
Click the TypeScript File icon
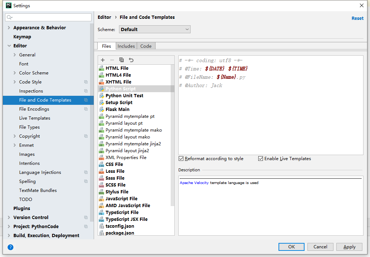click(x=102, y=213)
